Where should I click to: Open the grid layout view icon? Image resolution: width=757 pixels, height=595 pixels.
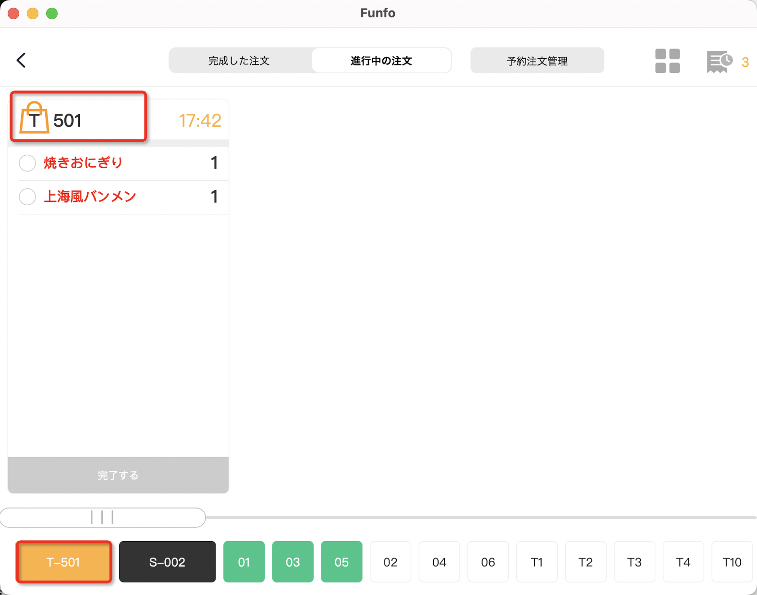667,61
